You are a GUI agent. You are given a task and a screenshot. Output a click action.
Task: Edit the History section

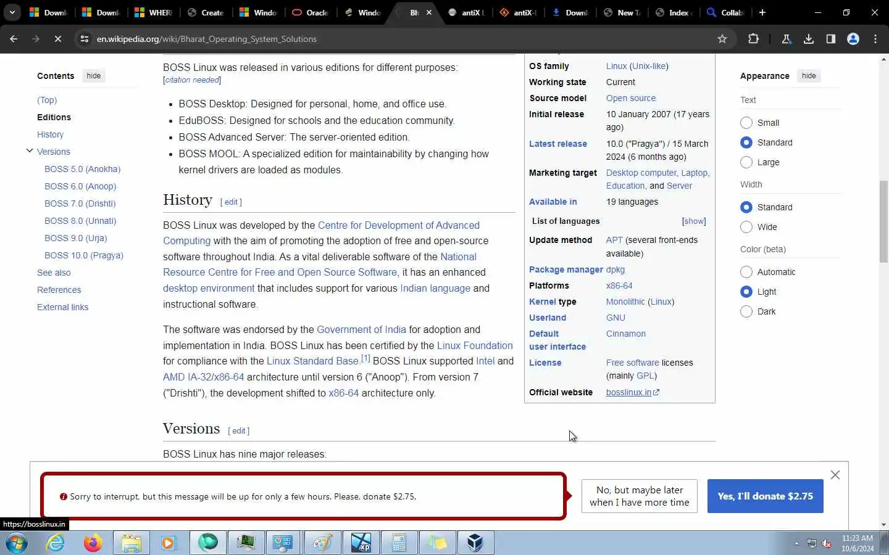232,202
